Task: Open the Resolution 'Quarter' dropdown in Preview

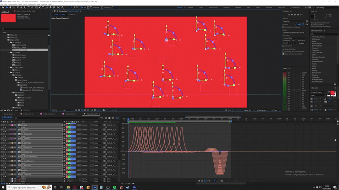Action: click(x=302, y=43)
